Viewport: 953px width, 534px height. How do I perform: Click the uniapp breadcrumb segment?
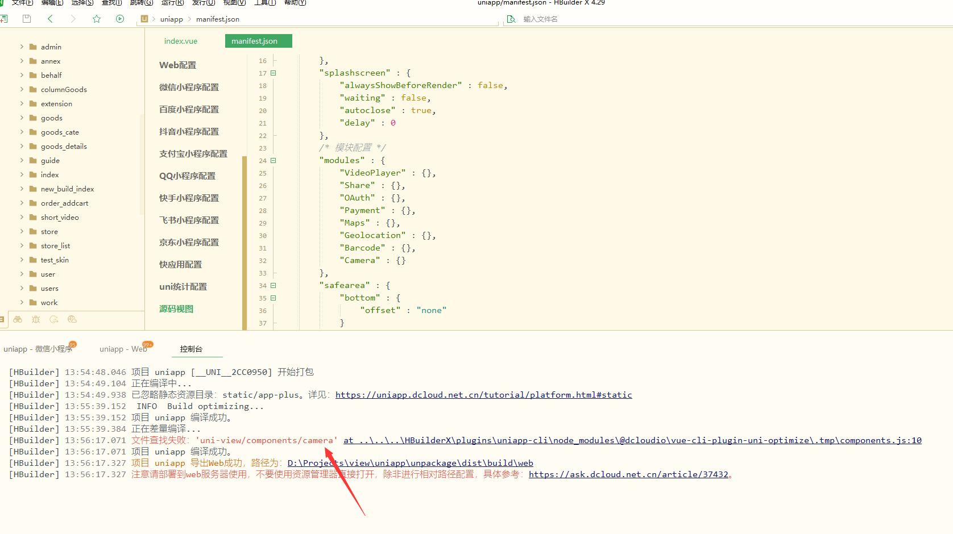(x=172, y=19)
